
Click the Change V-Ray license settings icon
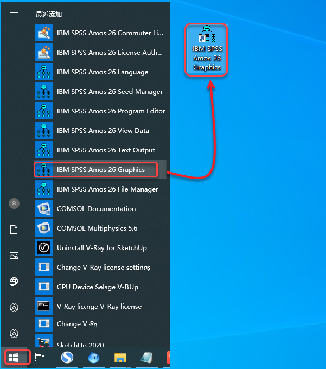click(x=44, y=267)
